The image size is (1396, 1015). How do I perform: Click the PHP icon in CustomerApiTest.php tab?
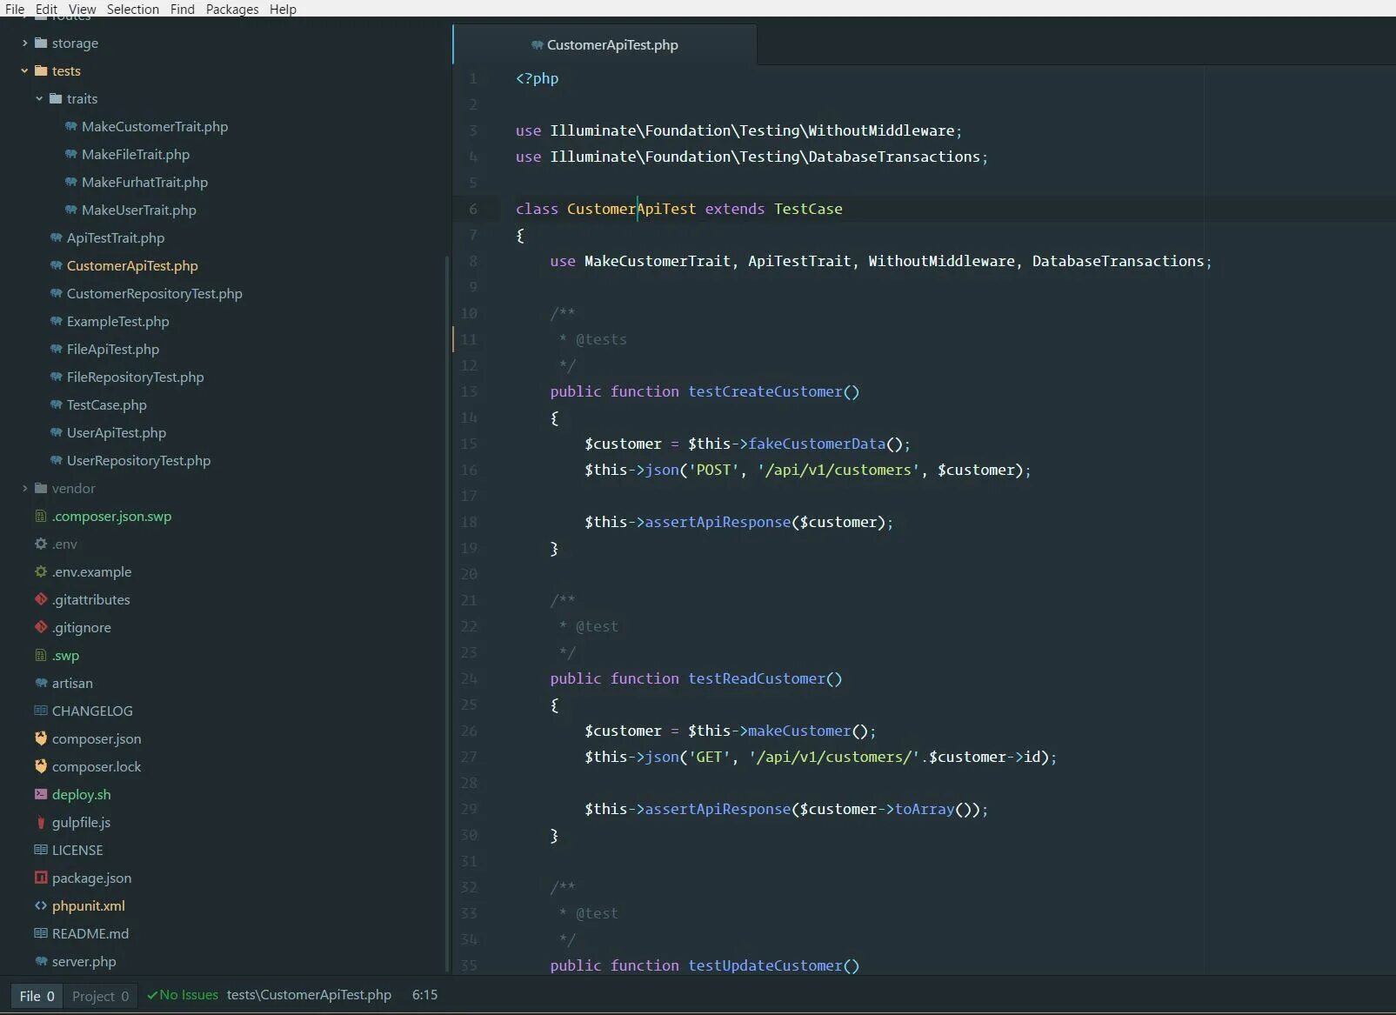tap(537, 45)
